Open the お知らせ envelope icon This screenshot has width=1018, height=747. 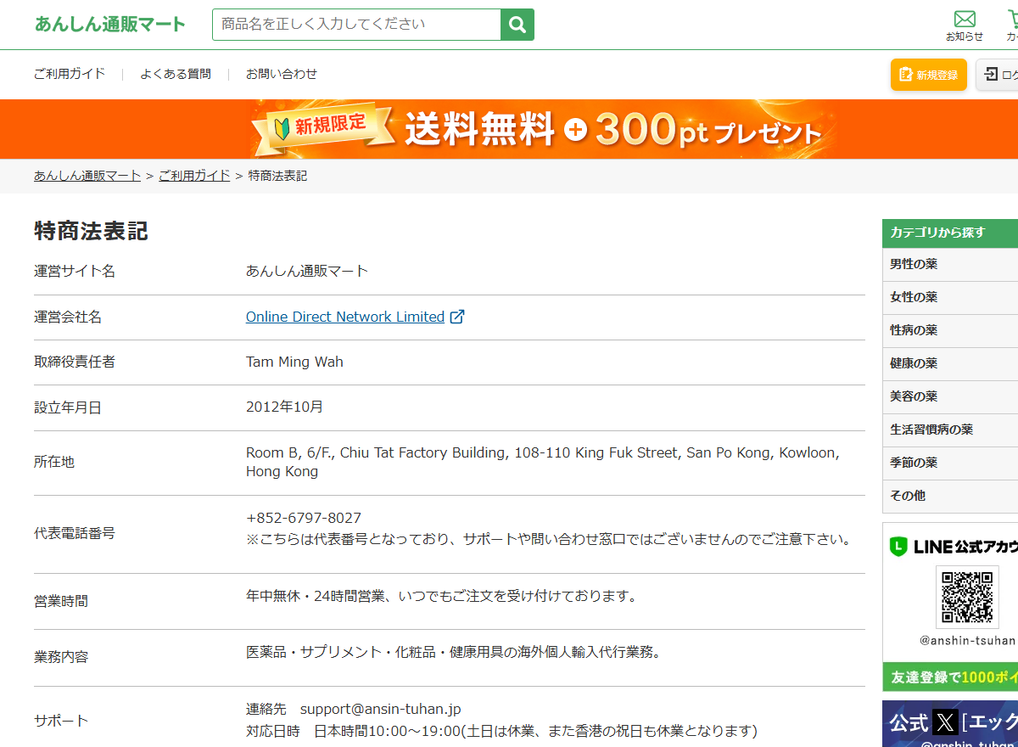[965, 19]
